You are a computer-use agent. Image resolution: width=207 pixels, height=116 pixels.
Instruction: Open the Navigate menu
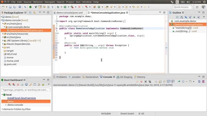tap(50, 2)
